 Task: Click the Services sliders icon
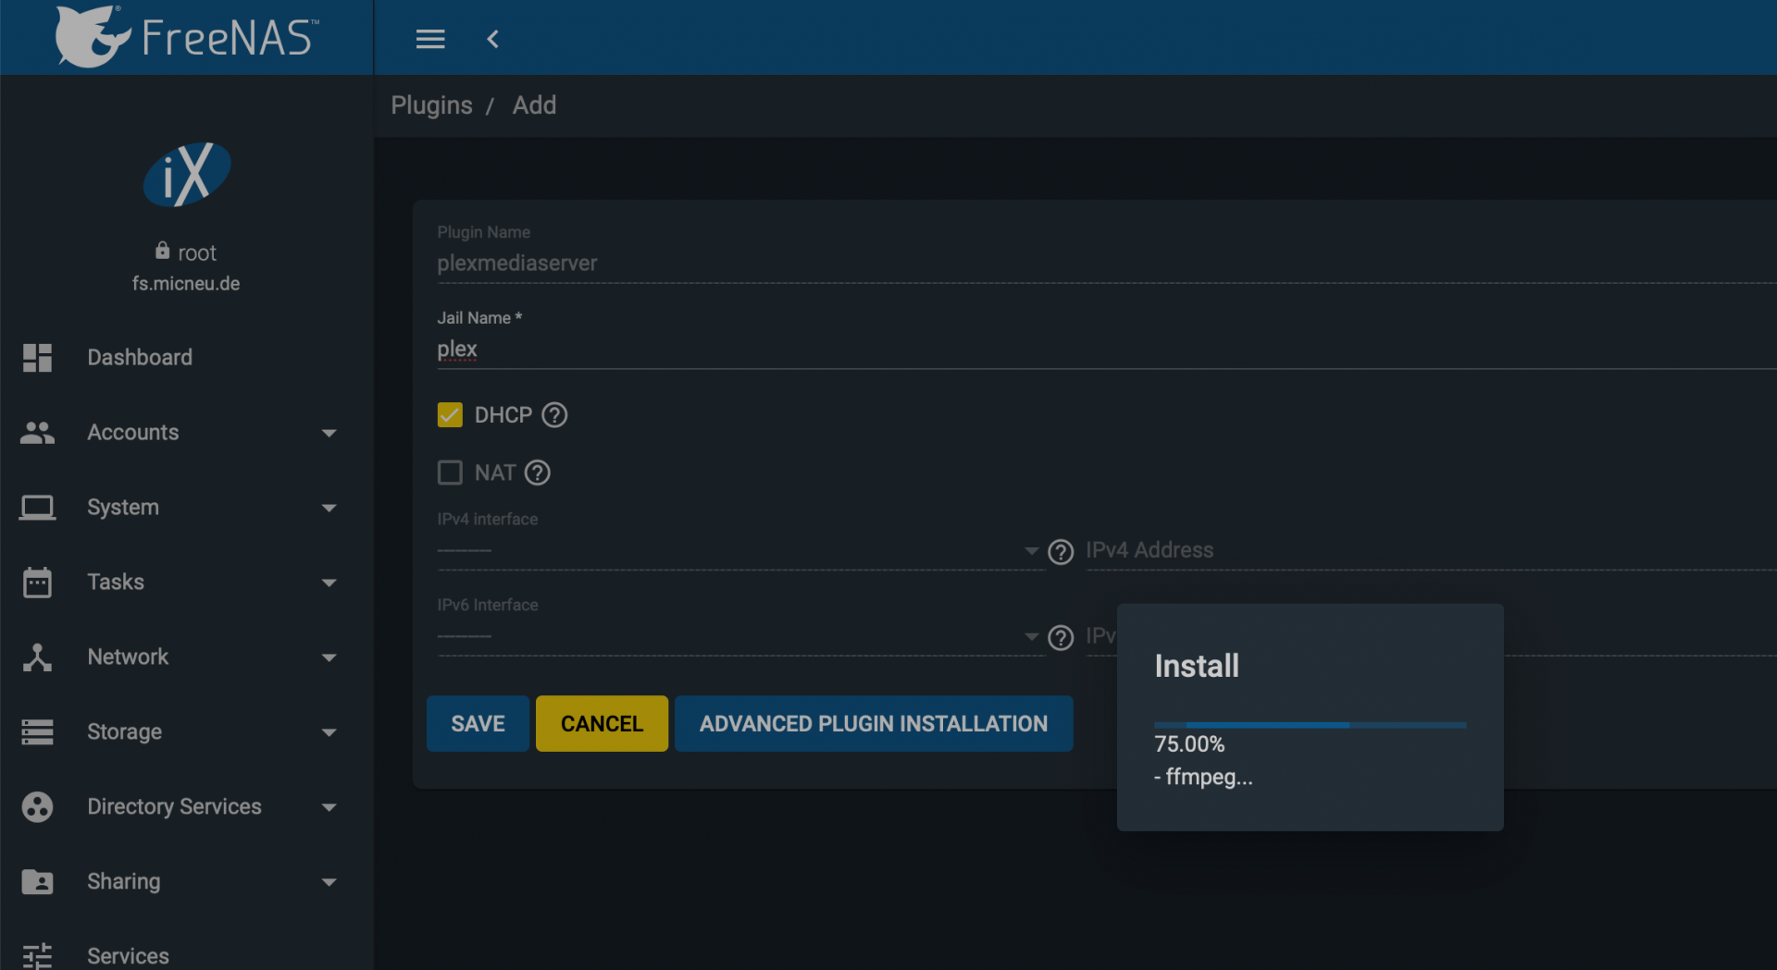pyautogui.click(x=37, y=956)
